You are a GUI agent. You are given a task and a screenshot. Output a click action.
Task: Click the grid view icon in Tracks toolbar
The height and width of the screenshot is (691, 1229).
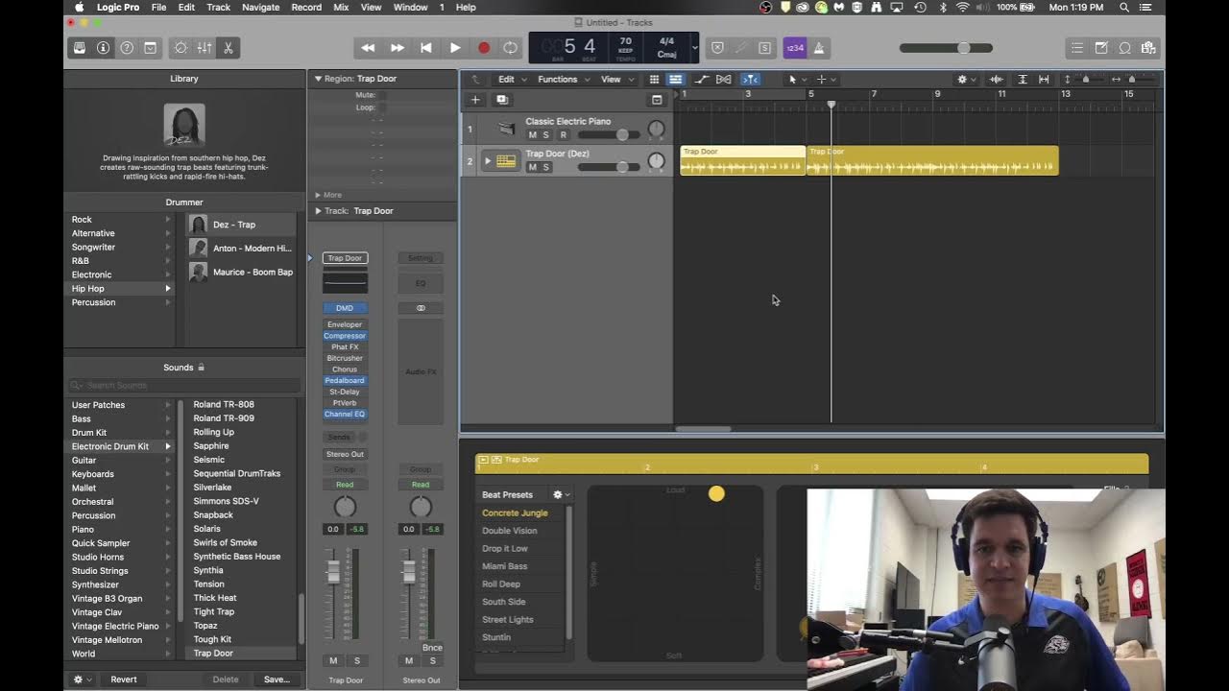654,80
